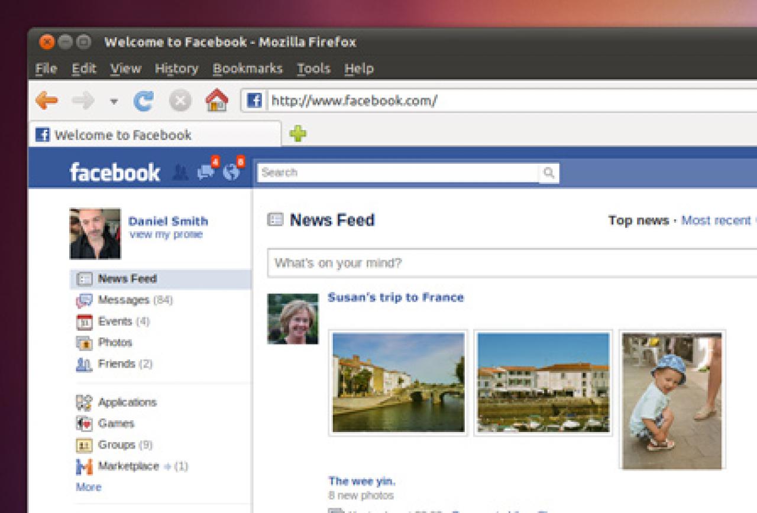Click the Applications sidebar icon
Viewport: 757px width, 513px height.
coord(84,403)
